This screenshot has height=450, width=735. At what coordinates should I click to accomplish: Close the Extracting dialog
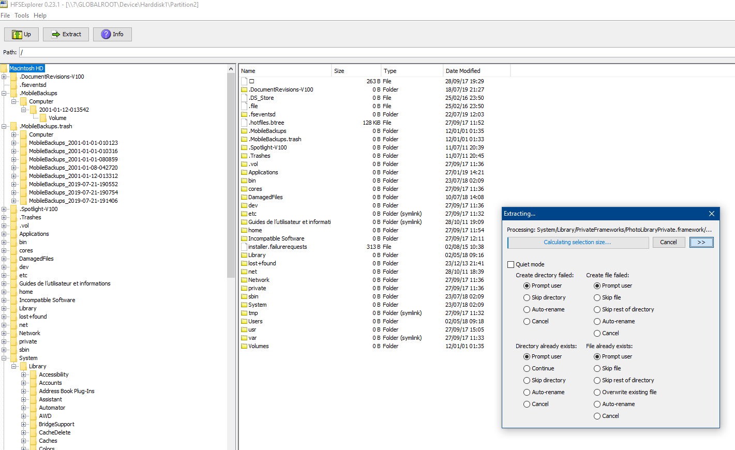(x=712, y=214)
